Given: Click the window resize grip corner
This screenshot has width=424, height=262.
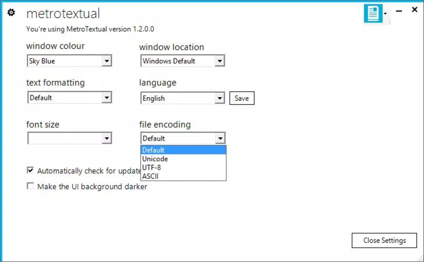Looking at the screenshot, I should point(420,258).
